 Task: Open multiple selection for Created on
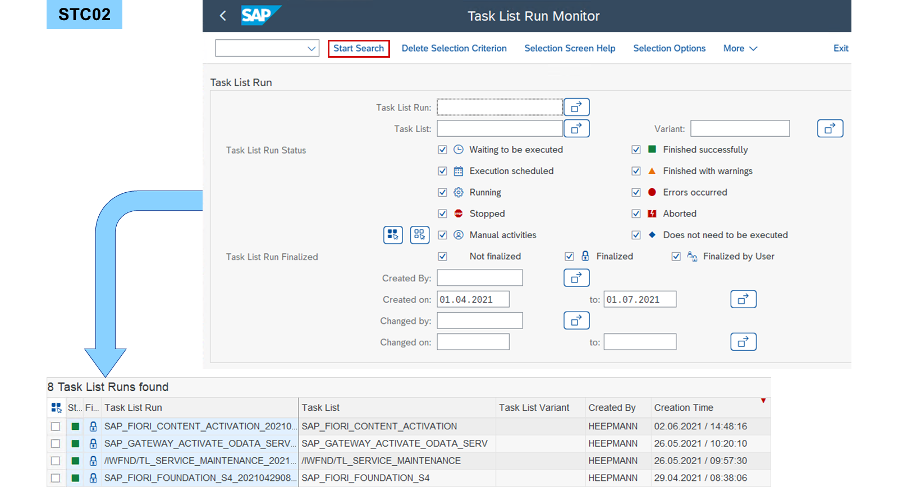pyautogui.click(x=743, y=299)
